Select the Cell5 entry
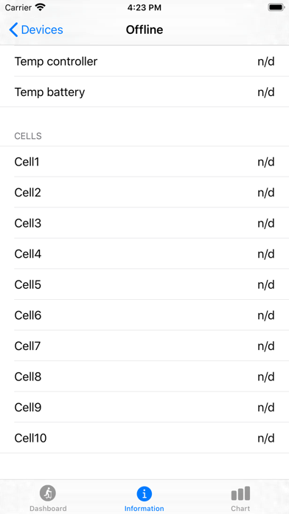The height and width of the screenshot is (514, 289). [x=144, y=284]
